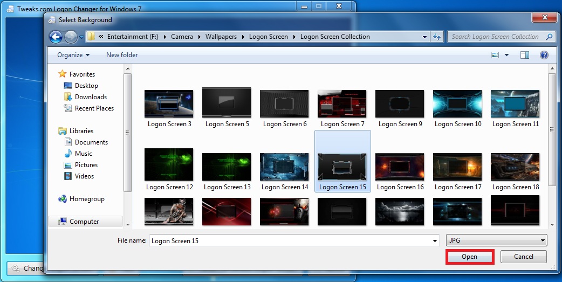Select the Logon Screen 7 thumbnail
The width and height of the screenshot is (562, 282).
342,104
